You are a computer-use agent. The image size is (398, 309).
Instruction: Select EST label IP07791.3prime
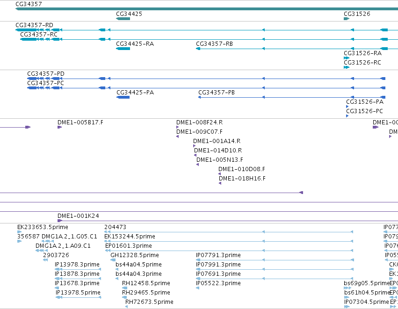click(x=218, y=255)
